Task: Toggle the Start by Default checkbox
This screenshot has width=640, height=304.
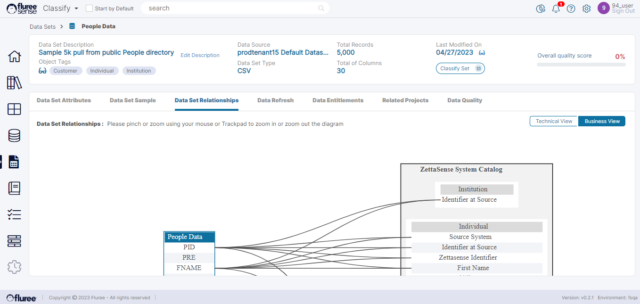Action: 89,8
